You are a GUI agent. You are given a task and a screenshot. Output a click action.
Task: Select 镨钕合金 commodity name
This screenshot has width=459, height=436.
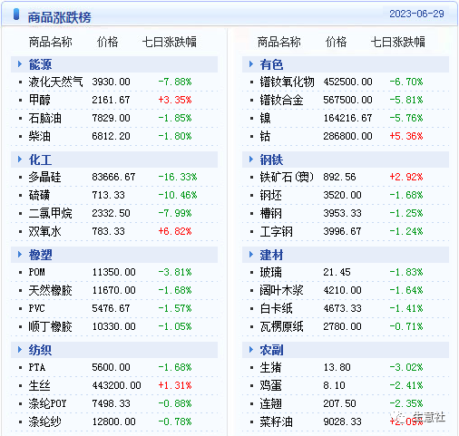(x=281, y=100)
